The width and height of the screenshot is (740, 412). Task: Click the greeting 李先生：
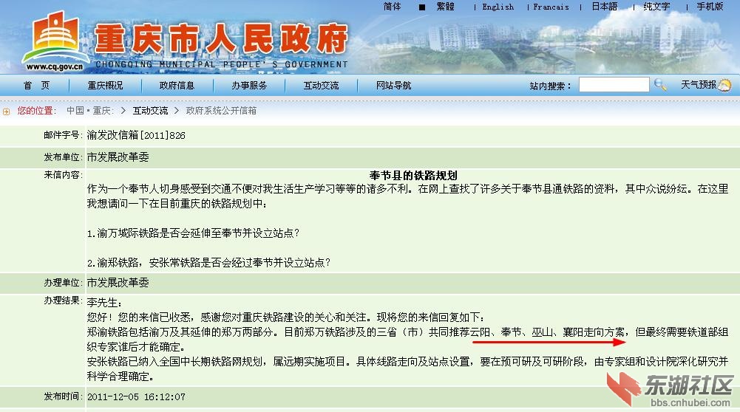coord(104,303)
